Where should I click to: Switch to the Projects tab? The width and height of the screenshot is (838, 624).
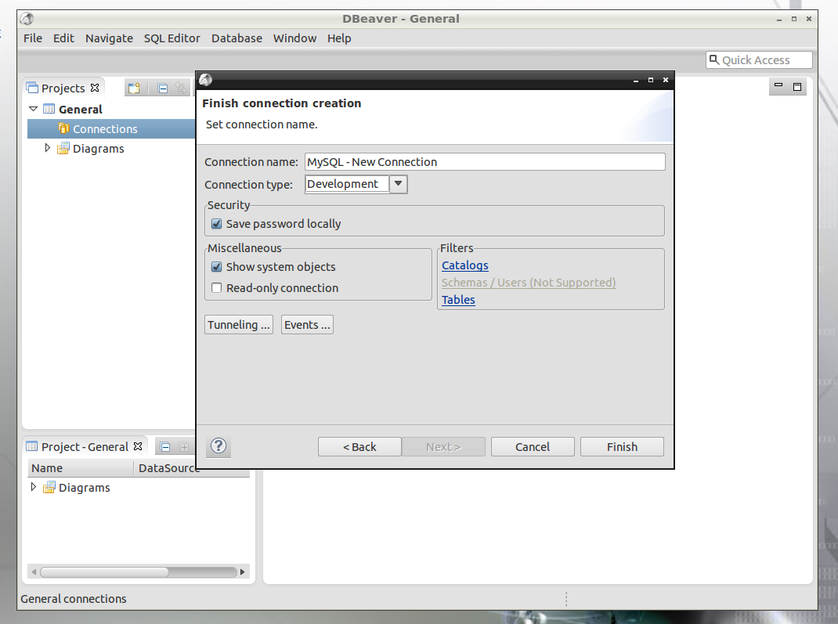(63, 88)
